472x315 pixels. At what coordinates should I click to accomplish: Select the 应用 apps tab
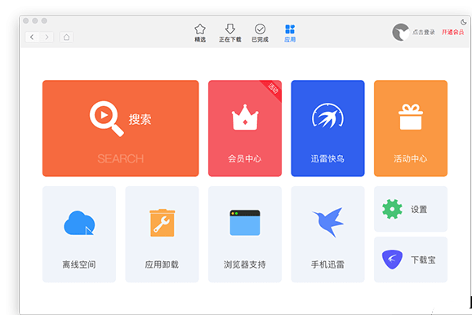tap(290, 33)
